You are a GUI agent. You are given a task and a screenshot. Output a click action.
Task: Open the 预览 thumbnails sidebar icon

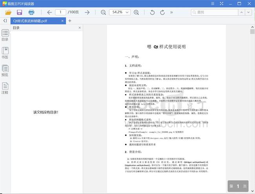pos(5,71)
